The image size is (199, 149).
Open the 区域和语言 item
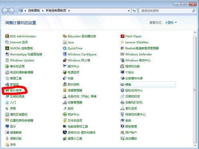[15, 96]
